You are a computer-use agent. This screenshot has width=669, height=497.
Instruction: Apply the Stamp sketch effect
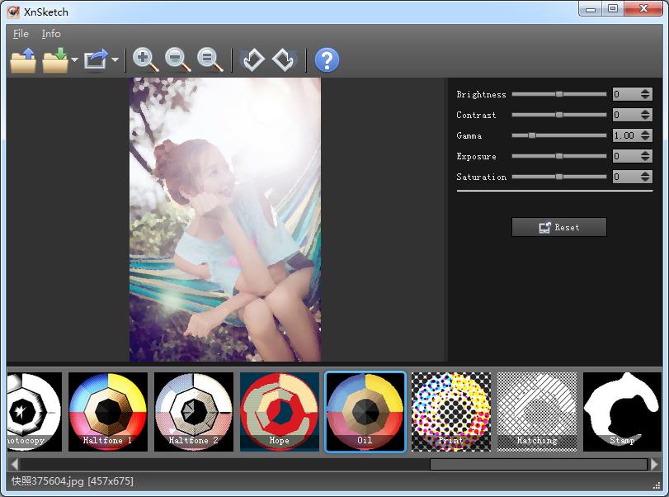[622, 410]
